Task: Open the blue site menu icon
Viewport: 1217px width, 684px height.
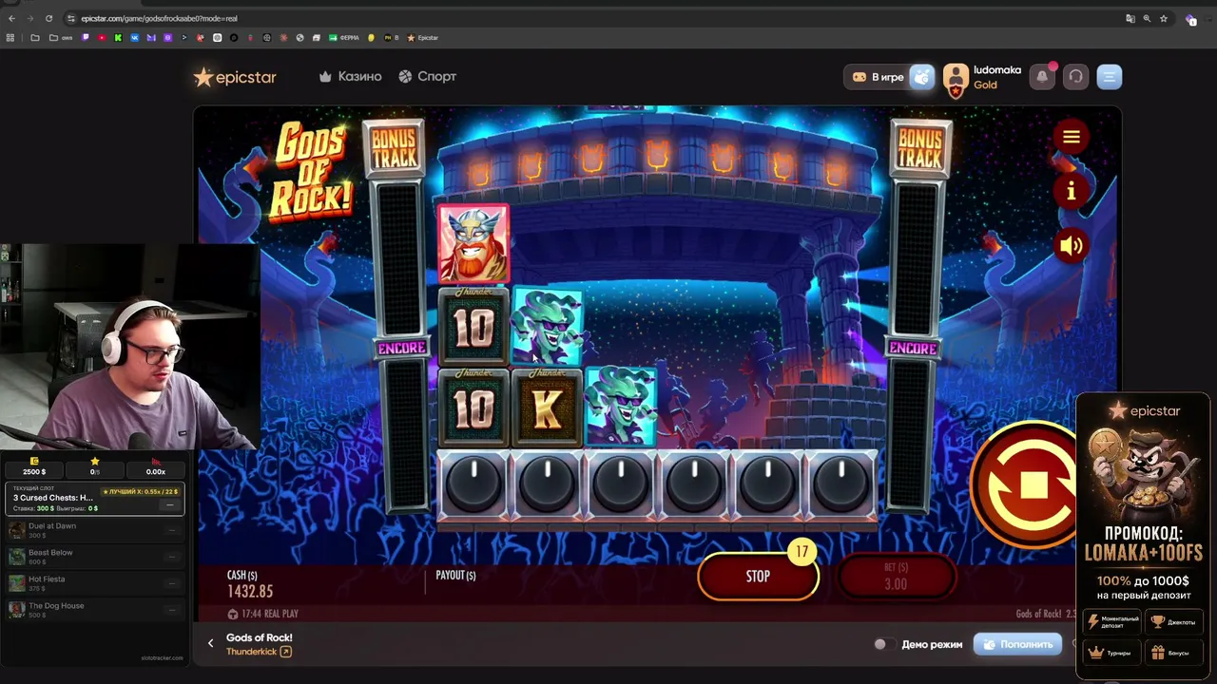Action: coord(1110,77)
